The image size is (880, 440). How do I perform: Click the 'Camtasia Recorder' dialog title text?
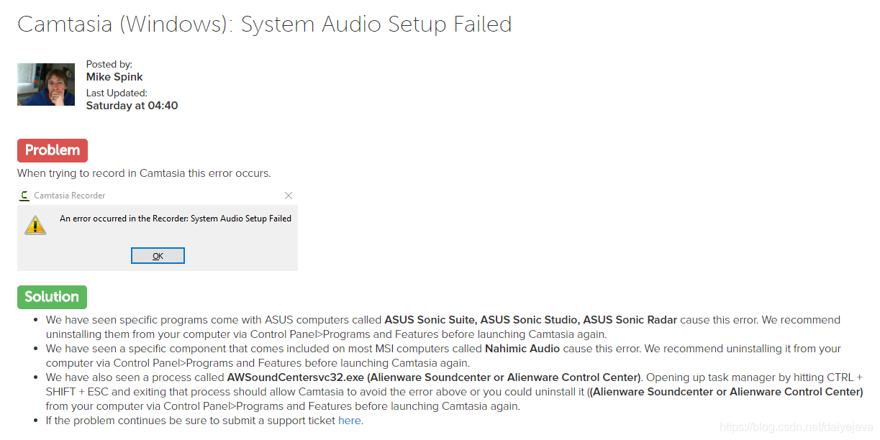(x=70, y=196)
